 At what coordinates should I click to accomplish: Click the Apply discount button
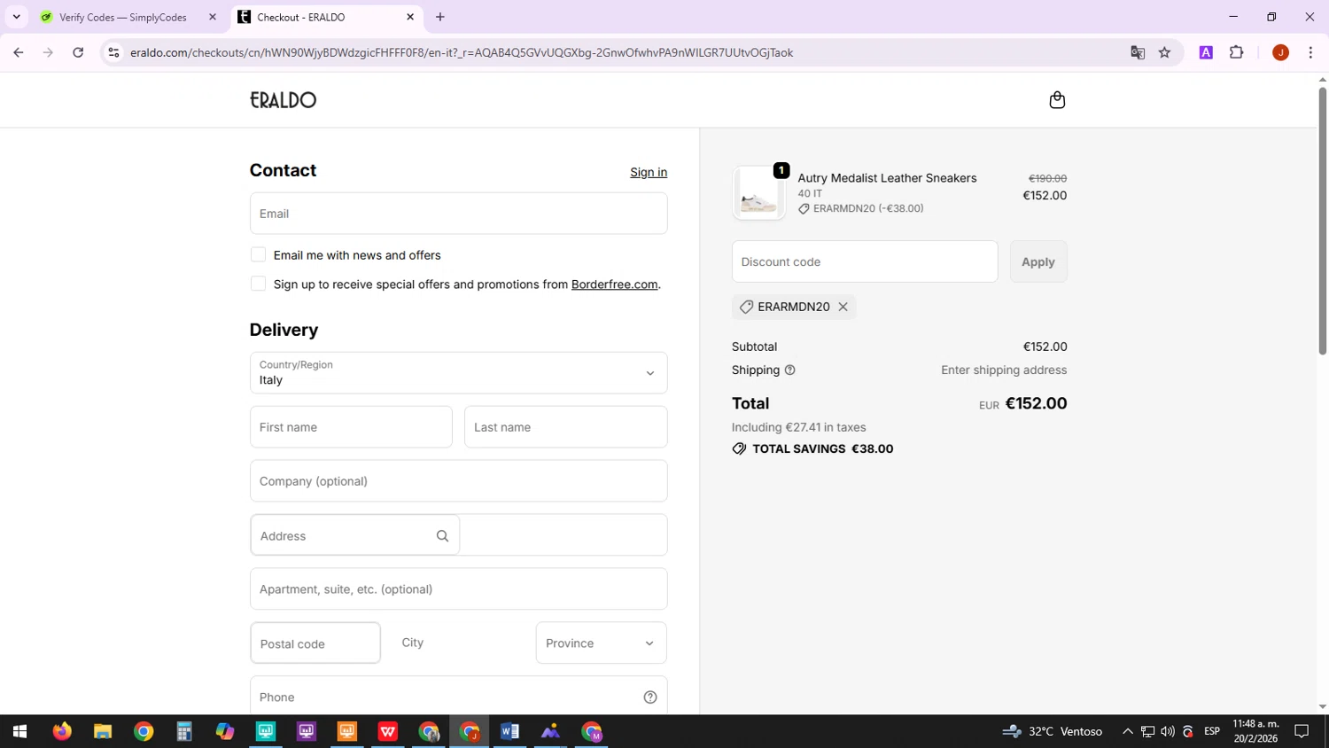pos(1038,261)
